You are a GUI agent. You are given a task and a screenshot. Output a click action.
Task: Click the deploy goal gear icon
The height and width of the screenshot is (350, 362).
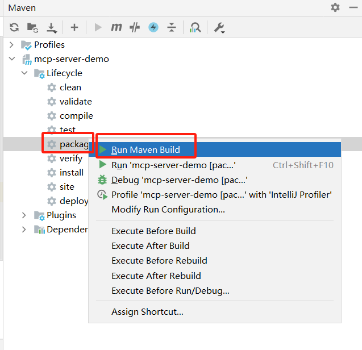[x=52, y=201]
